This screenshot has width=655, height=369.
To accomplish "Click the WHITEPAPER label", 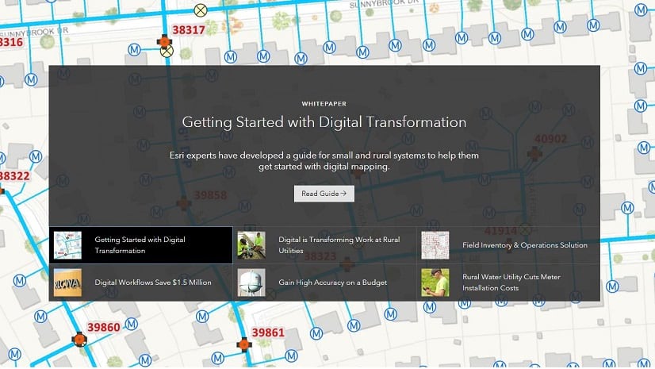I will coord(324,104).
